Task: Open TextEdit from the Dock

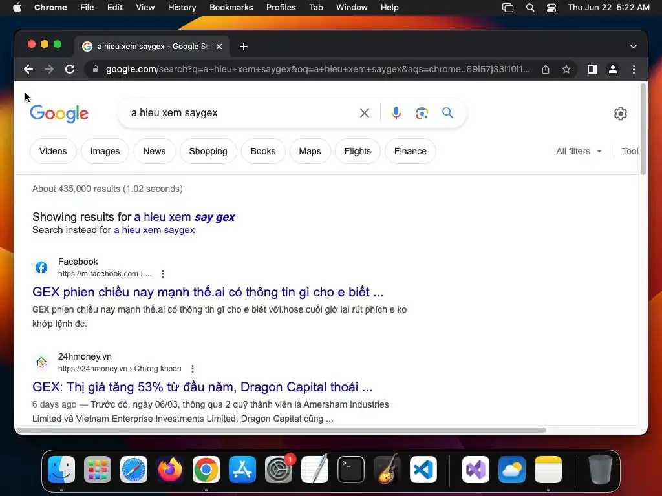Action: tap(315, 469)
